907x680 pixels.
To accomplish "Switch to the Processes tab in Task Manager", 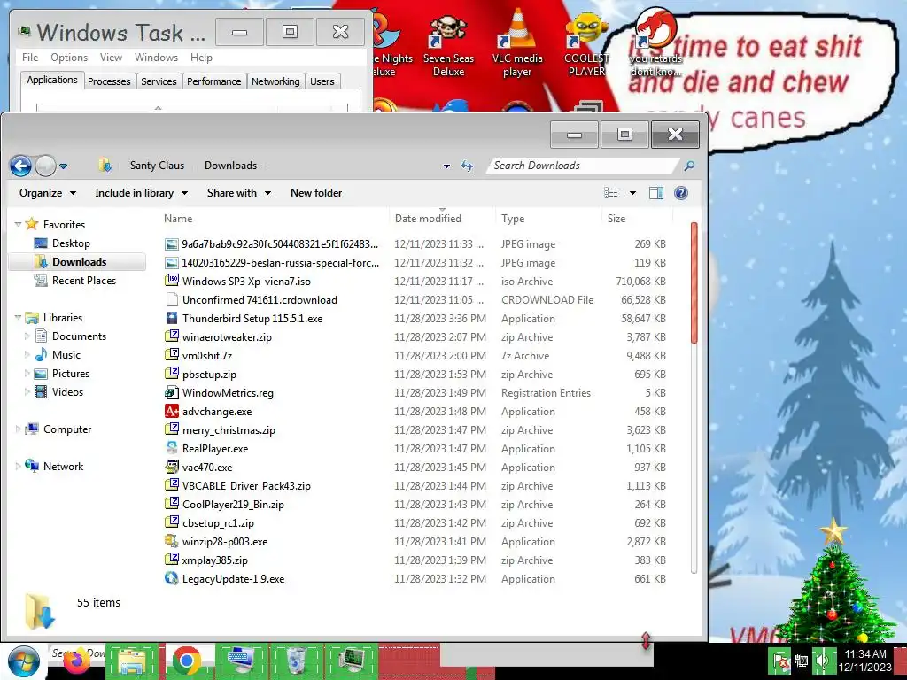I will [x=109, y=81].
